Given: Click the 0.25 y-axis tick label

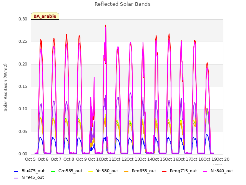Looking at the screenshot, I should coord(23,42).
